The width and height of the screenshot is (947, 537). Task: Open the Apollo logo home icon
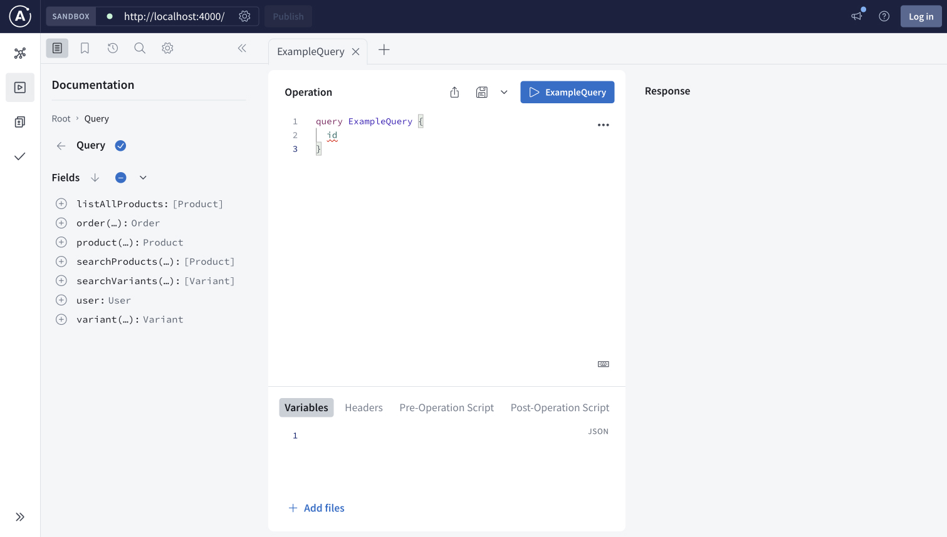click(20, 16)
